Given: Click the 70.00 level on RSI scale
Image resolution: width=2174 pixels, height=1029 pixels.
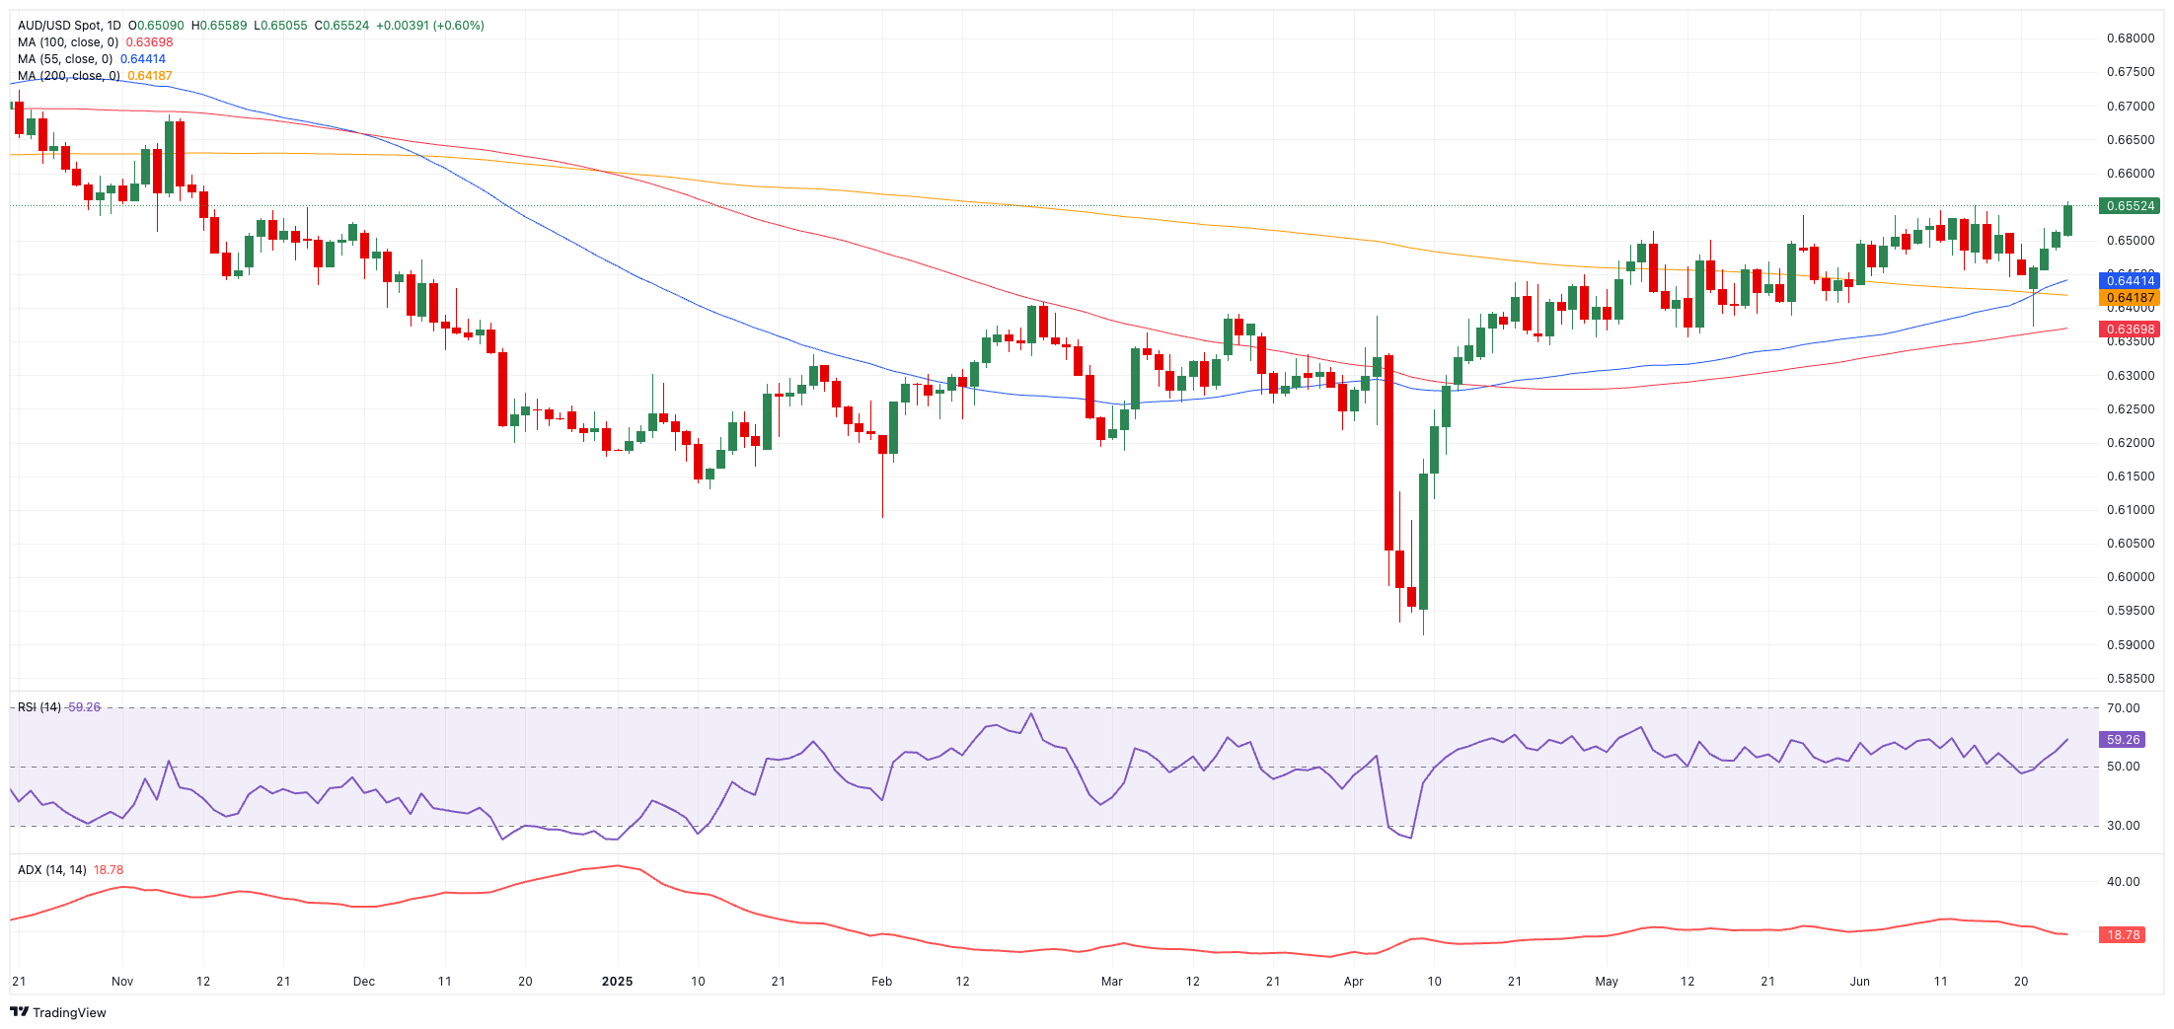Looking at the screenshot, I should click(2123, 708).
